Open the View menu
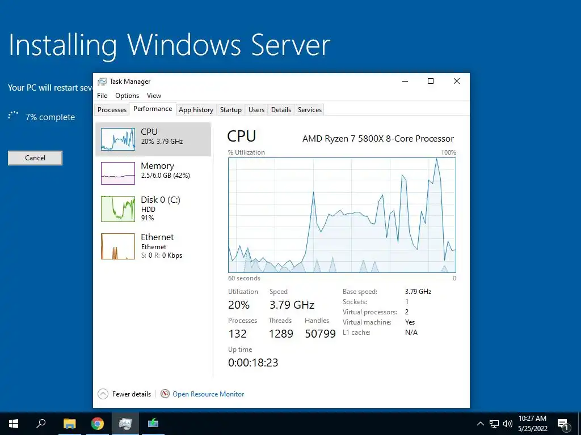 (x=154, y=95)
